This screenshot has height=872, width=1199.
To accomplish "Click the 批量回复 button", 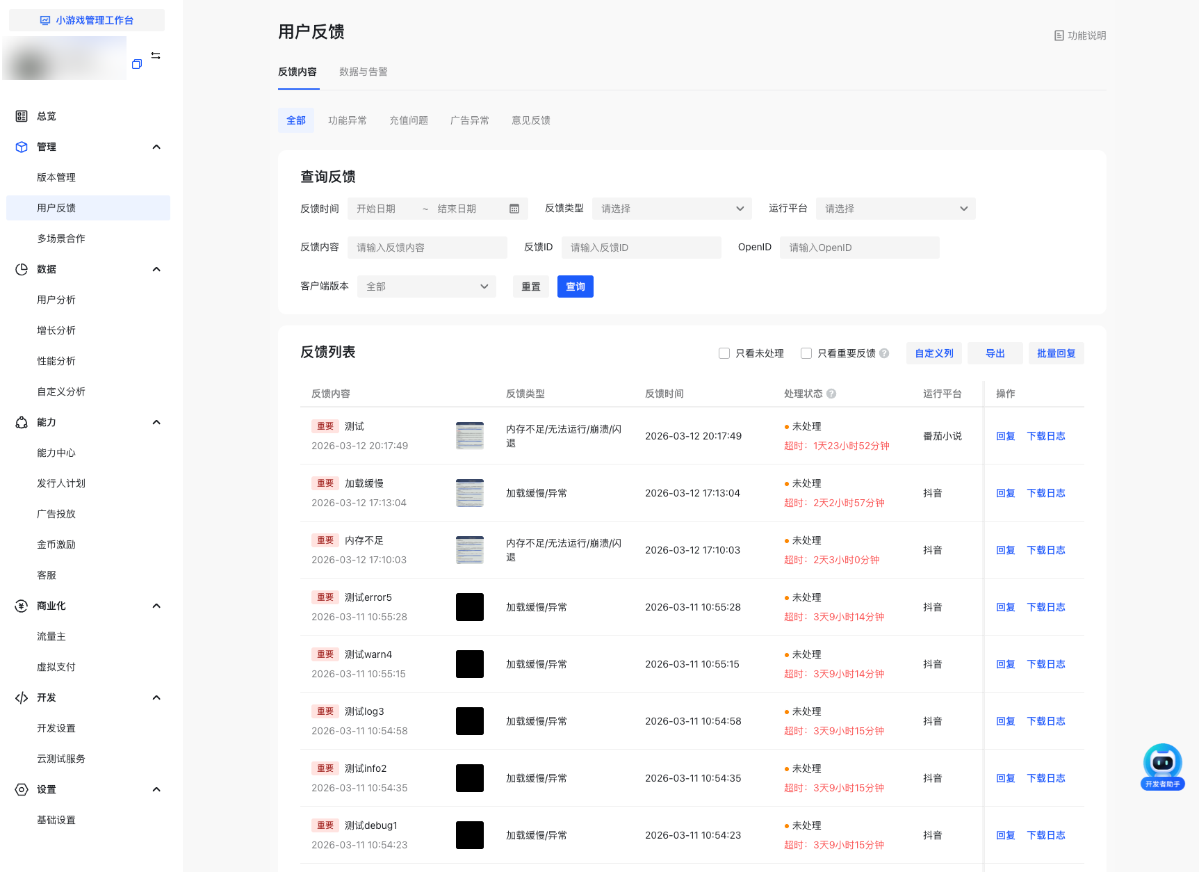I will [1056, 353].
